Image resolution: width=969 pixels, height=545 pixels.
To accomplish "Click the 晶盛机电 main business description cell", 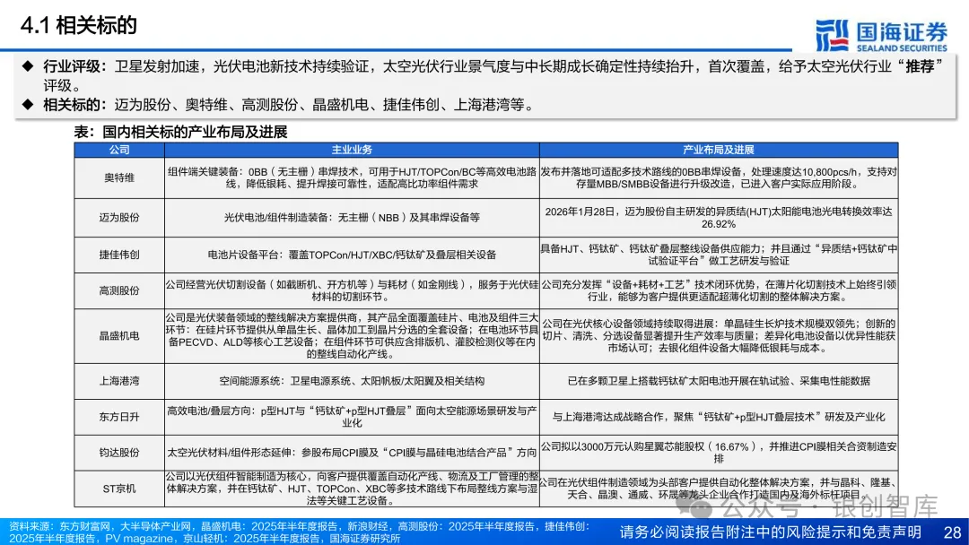I will coord(352,336).
